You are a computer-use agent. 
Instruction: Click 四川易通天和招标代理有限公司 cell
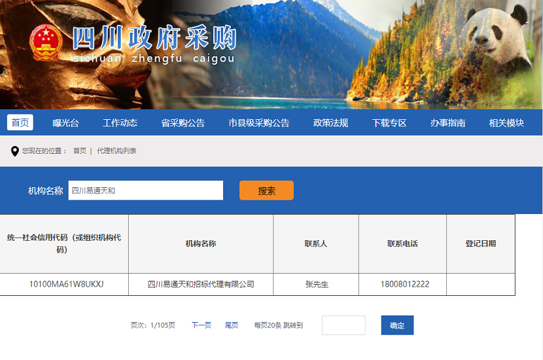point(201,284)
